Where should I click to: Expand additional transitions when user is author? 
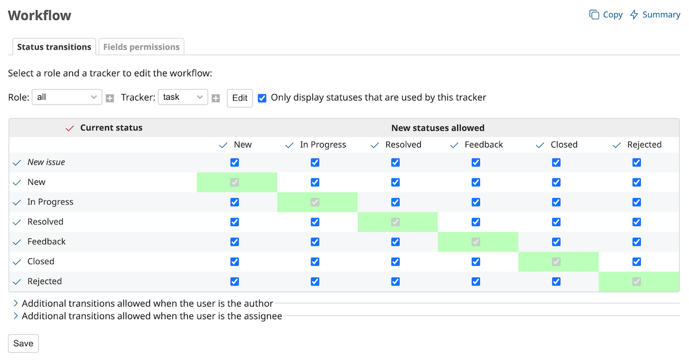pyautogui.click(x=147, y=303)
